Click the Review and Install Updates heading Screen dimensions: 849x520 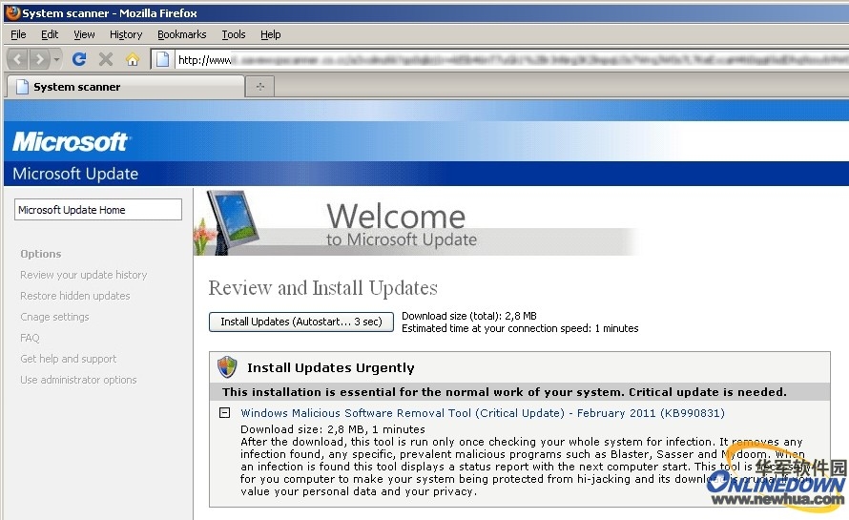tap(322, 288)
